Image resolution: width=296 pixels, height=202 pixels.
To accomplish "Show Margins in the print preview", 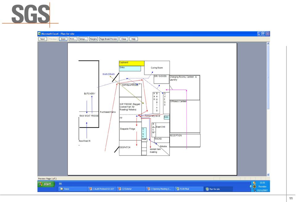I will coord(93,39).
